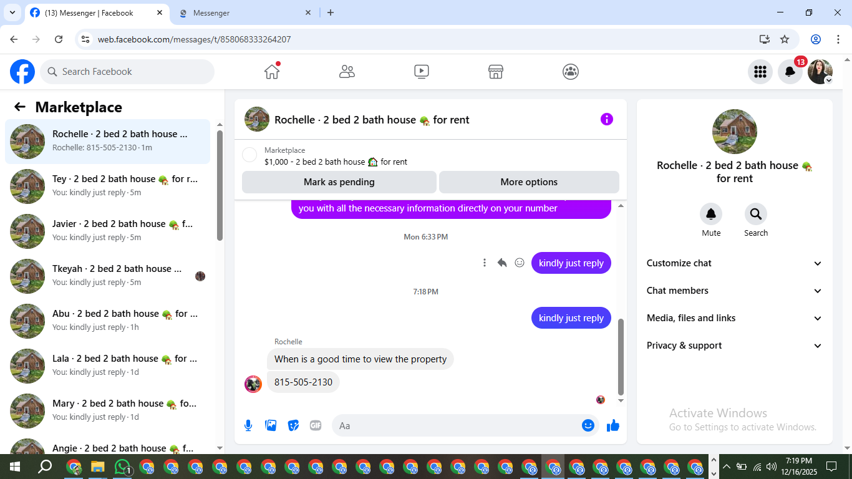852x479 pixels.
Task: Click the conversation list scrollbar
Action: pyautogui.click(x=220, y=185)
